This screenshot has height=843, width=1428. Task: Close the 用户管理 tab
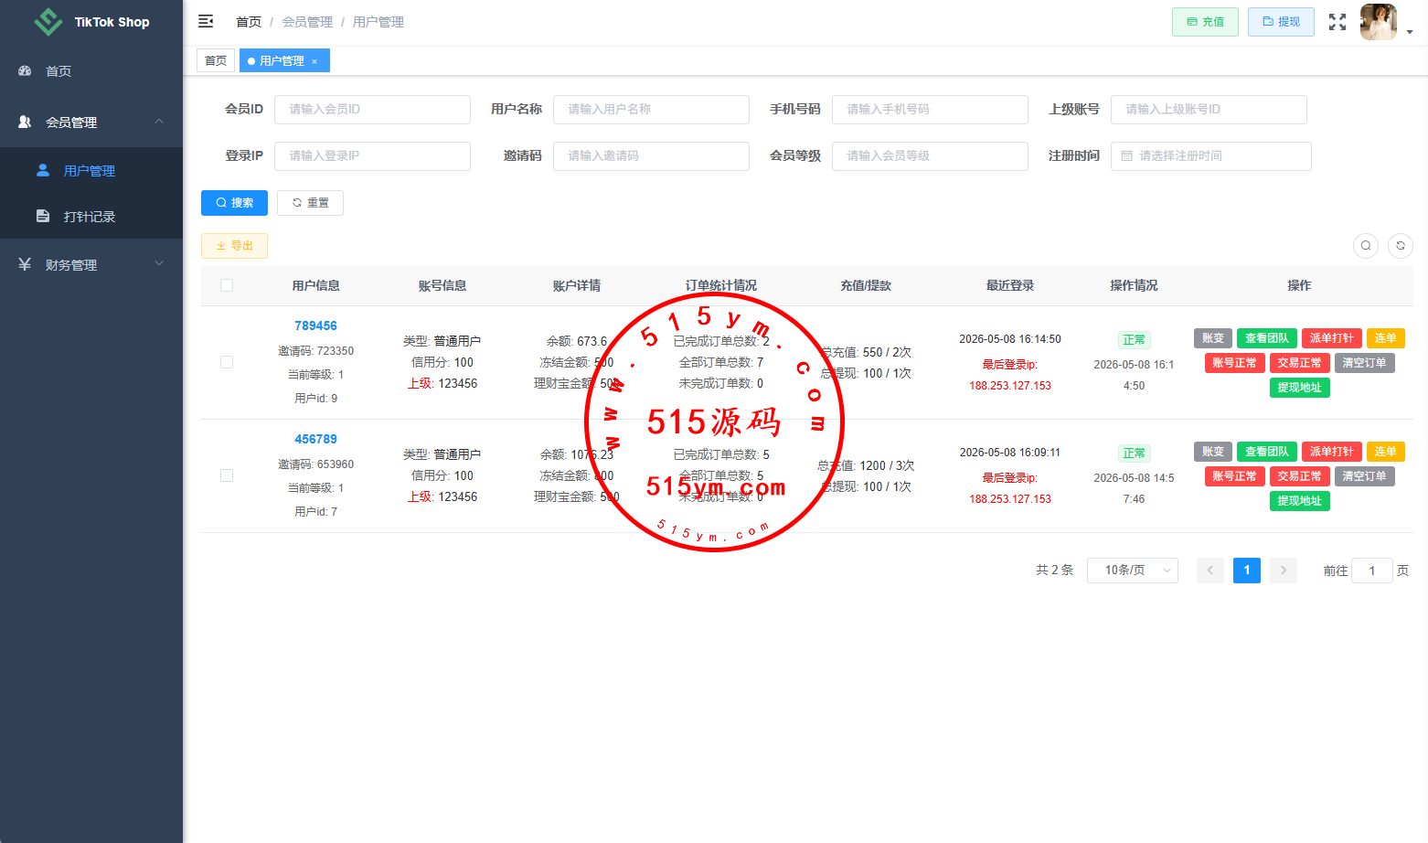click(x=314, y=61)
